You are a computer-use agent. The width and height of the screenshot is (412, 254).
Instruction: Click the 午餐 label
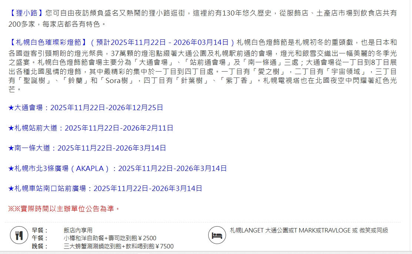coord(38,238)
